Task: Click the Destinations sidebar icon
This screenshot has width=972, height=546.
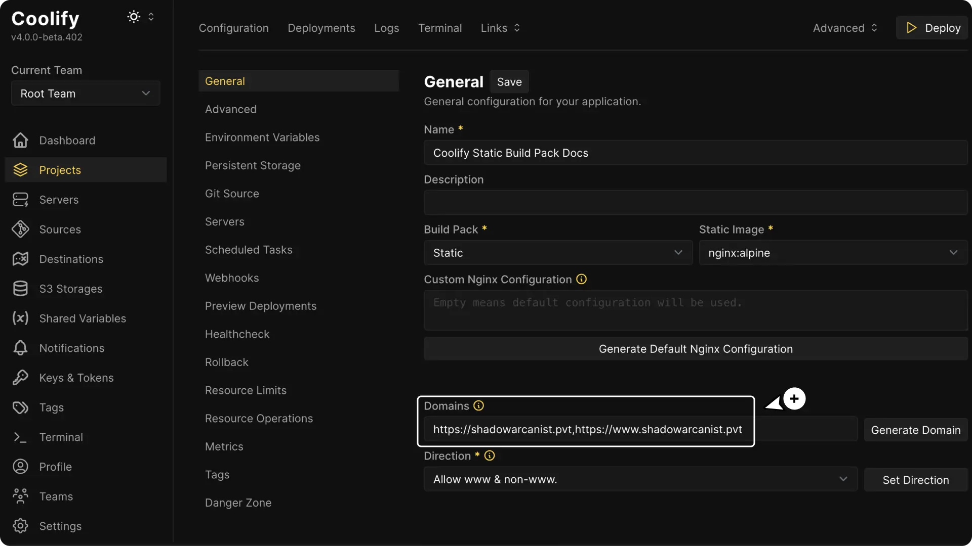Action: pos(20,259)
